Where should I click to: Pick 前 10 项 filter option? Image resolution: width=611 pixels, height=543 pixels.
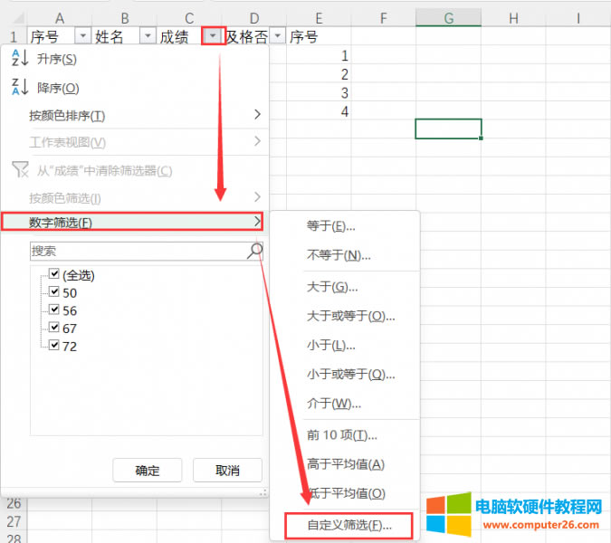pyautogui.click(x=341, y=435)
